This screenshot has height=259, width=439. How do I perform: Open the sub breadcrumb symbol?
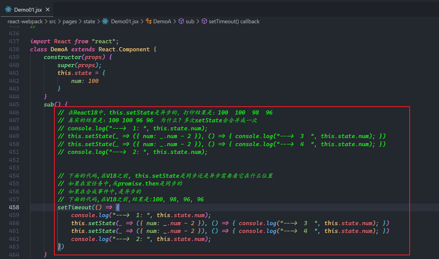(190, 21)
